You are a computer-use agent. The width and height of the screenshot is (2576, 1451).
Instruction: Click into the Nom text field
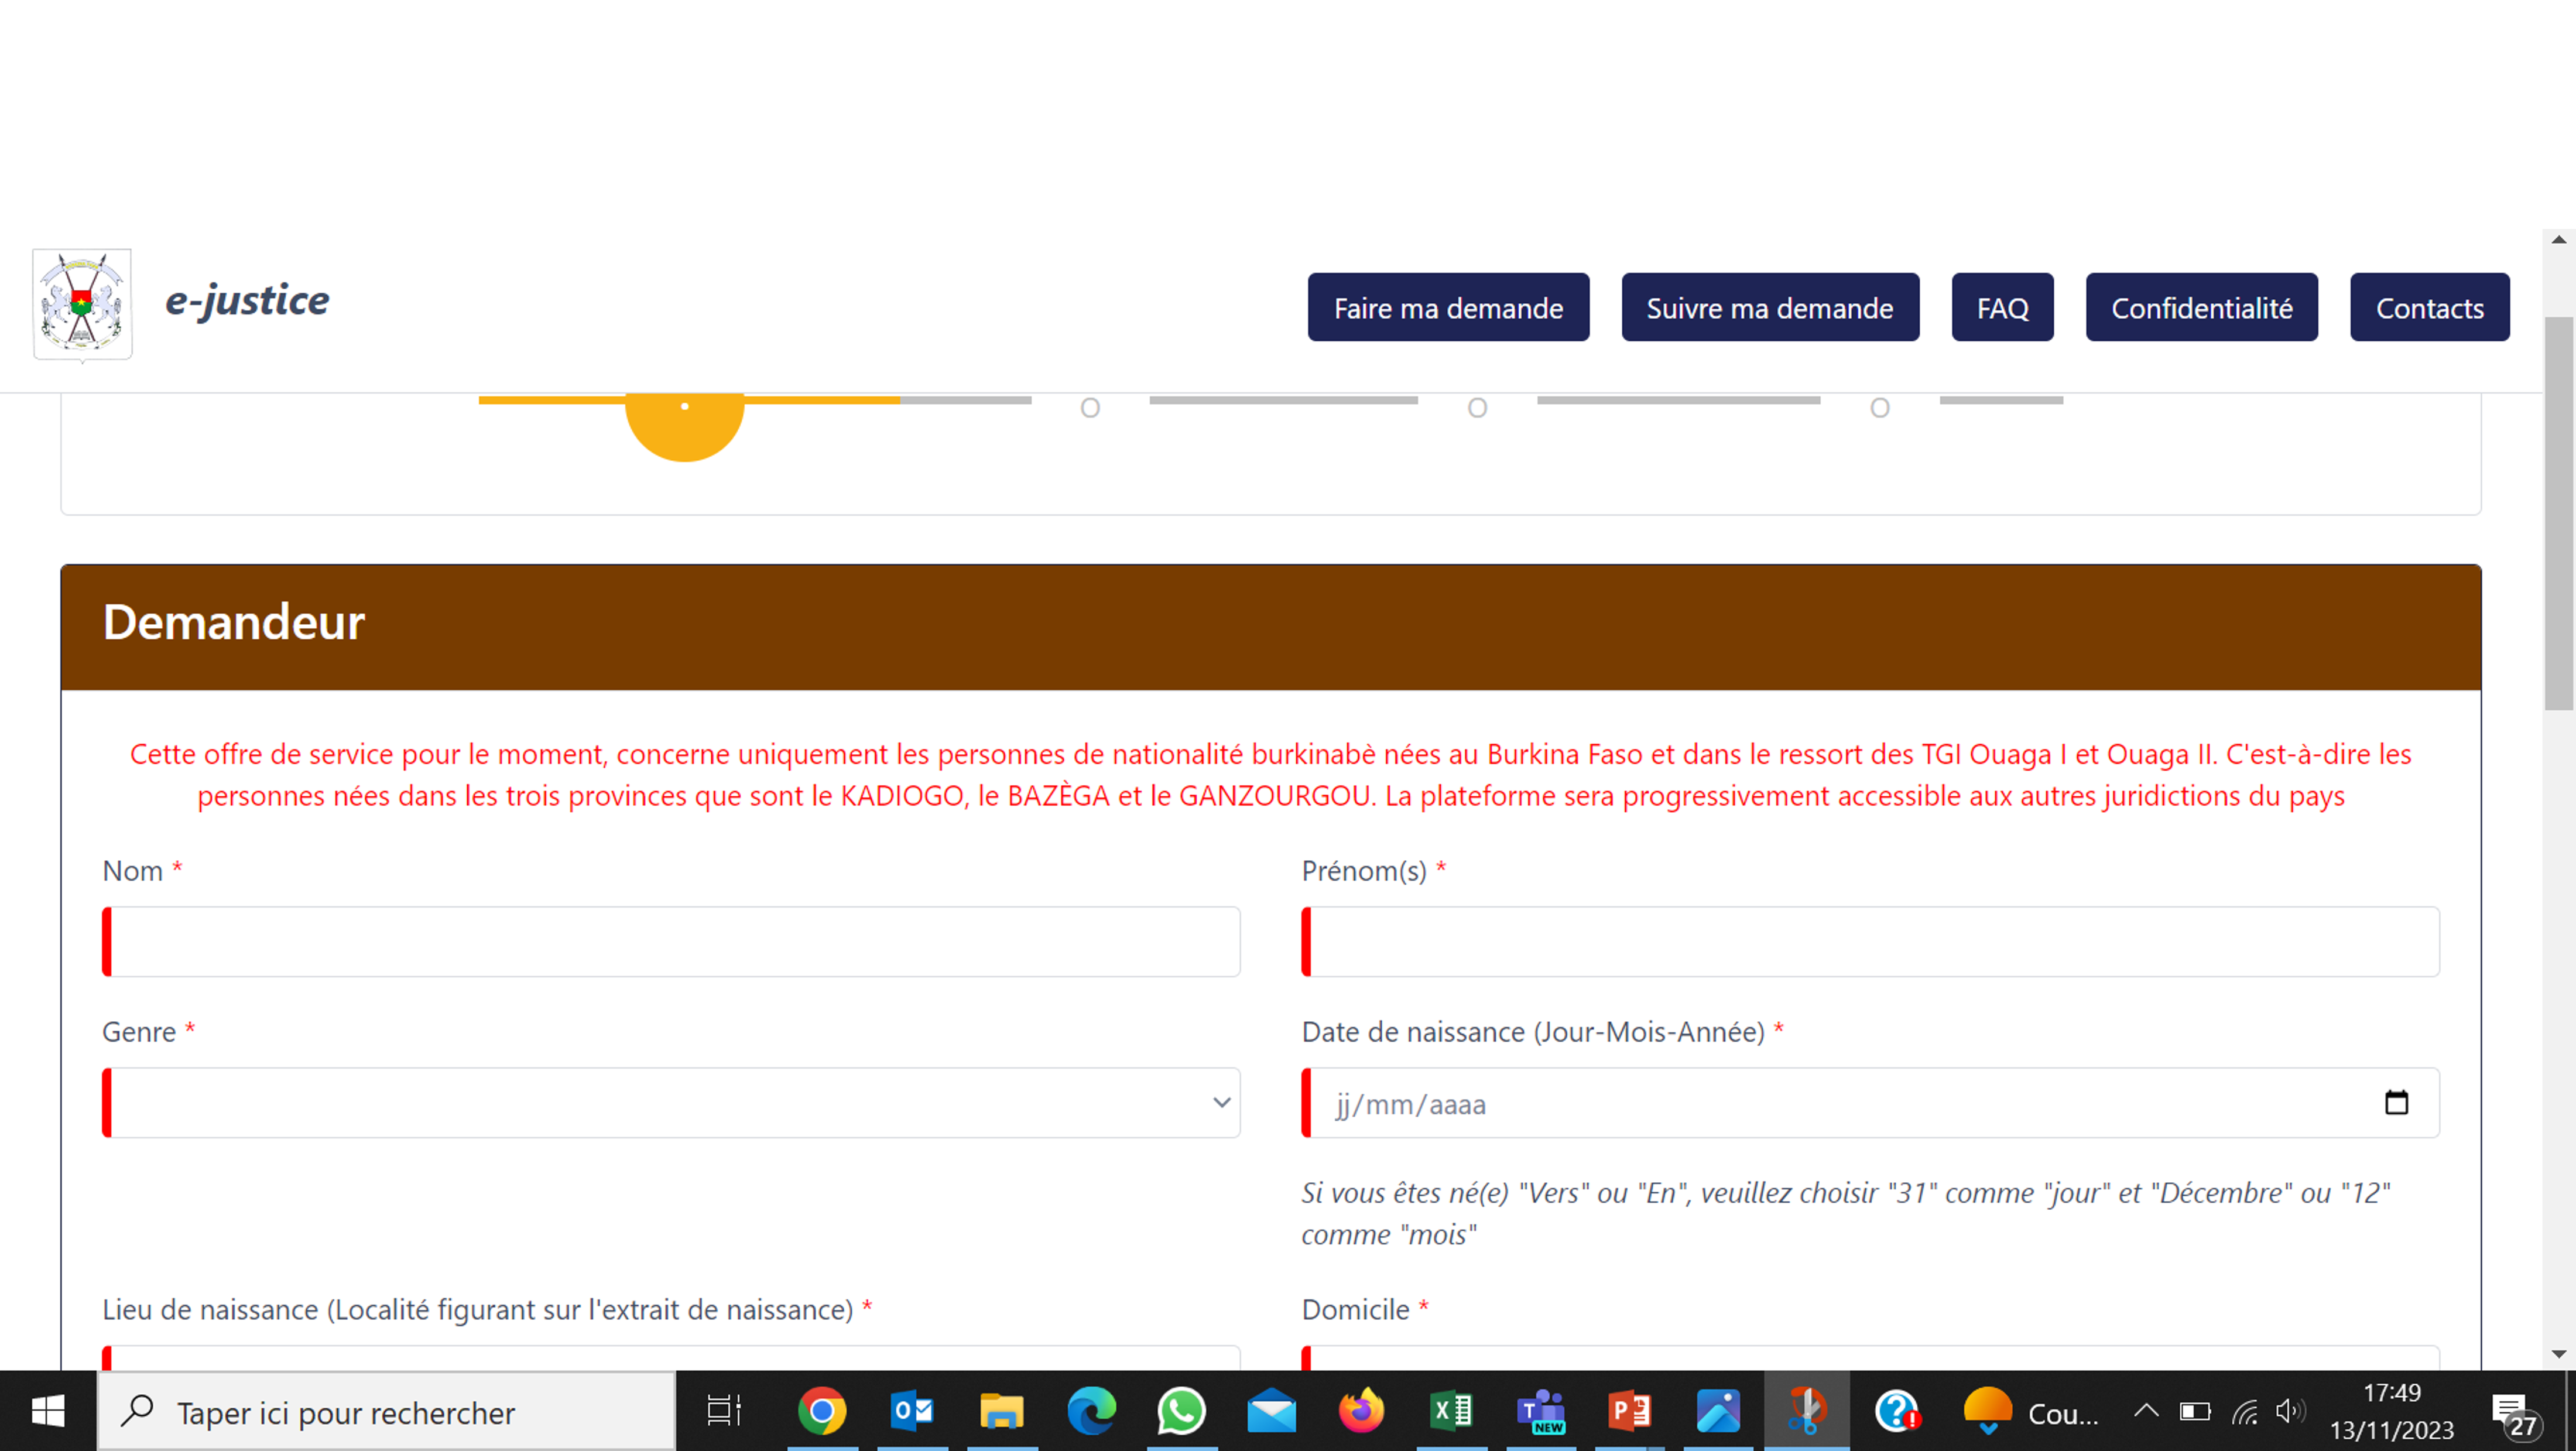[671, 942]
